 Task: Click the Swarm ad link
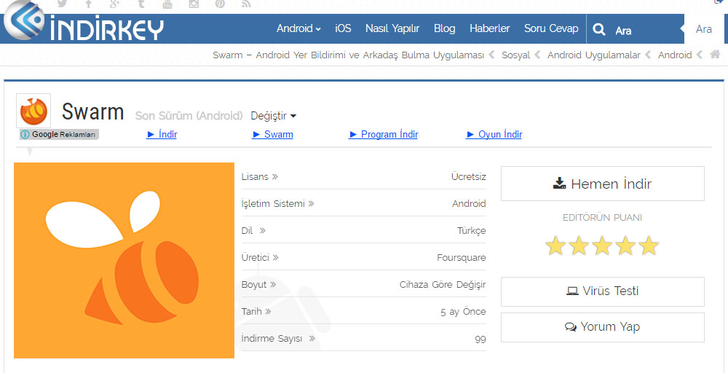tap(272, 134)
